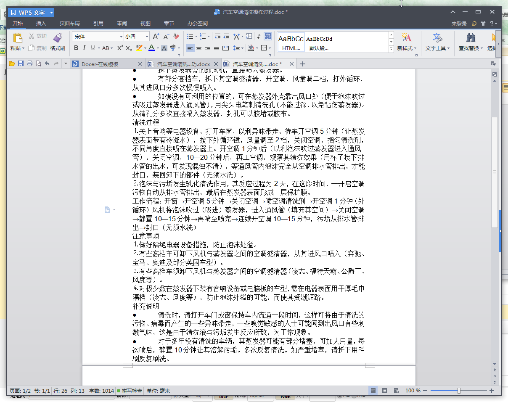Switch to the 页面布局 ribbon tab
This screenshot has width=508, height=402.
(x=70, y=24)
